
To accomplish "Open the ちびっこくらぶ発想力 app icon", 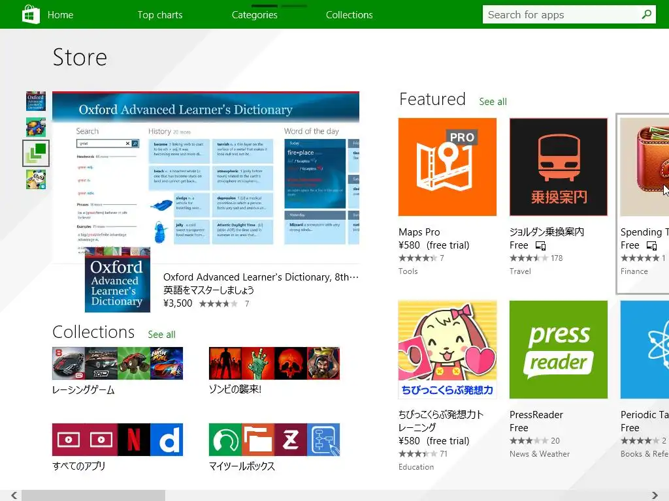I will coord(447,350).
